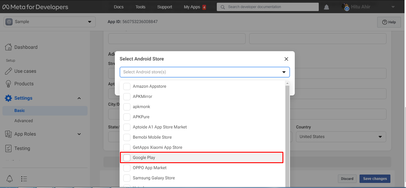The image size is (406, 188).
Task: Select the OPPO App Market label
Action: [150, 168]
